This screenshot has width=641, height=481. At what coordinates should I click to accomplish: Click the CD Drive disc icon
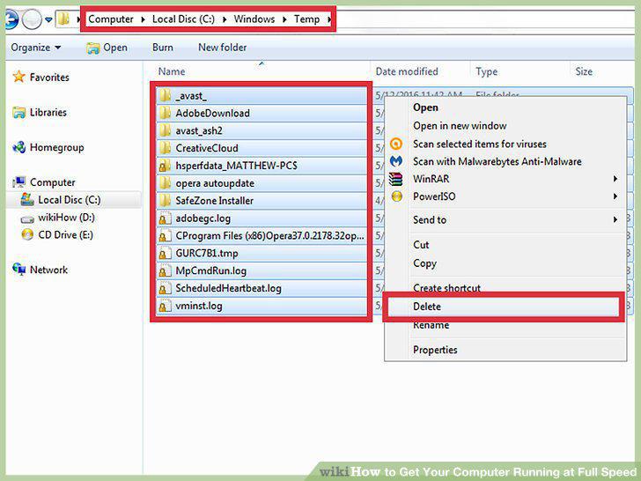tap(27, 234)
